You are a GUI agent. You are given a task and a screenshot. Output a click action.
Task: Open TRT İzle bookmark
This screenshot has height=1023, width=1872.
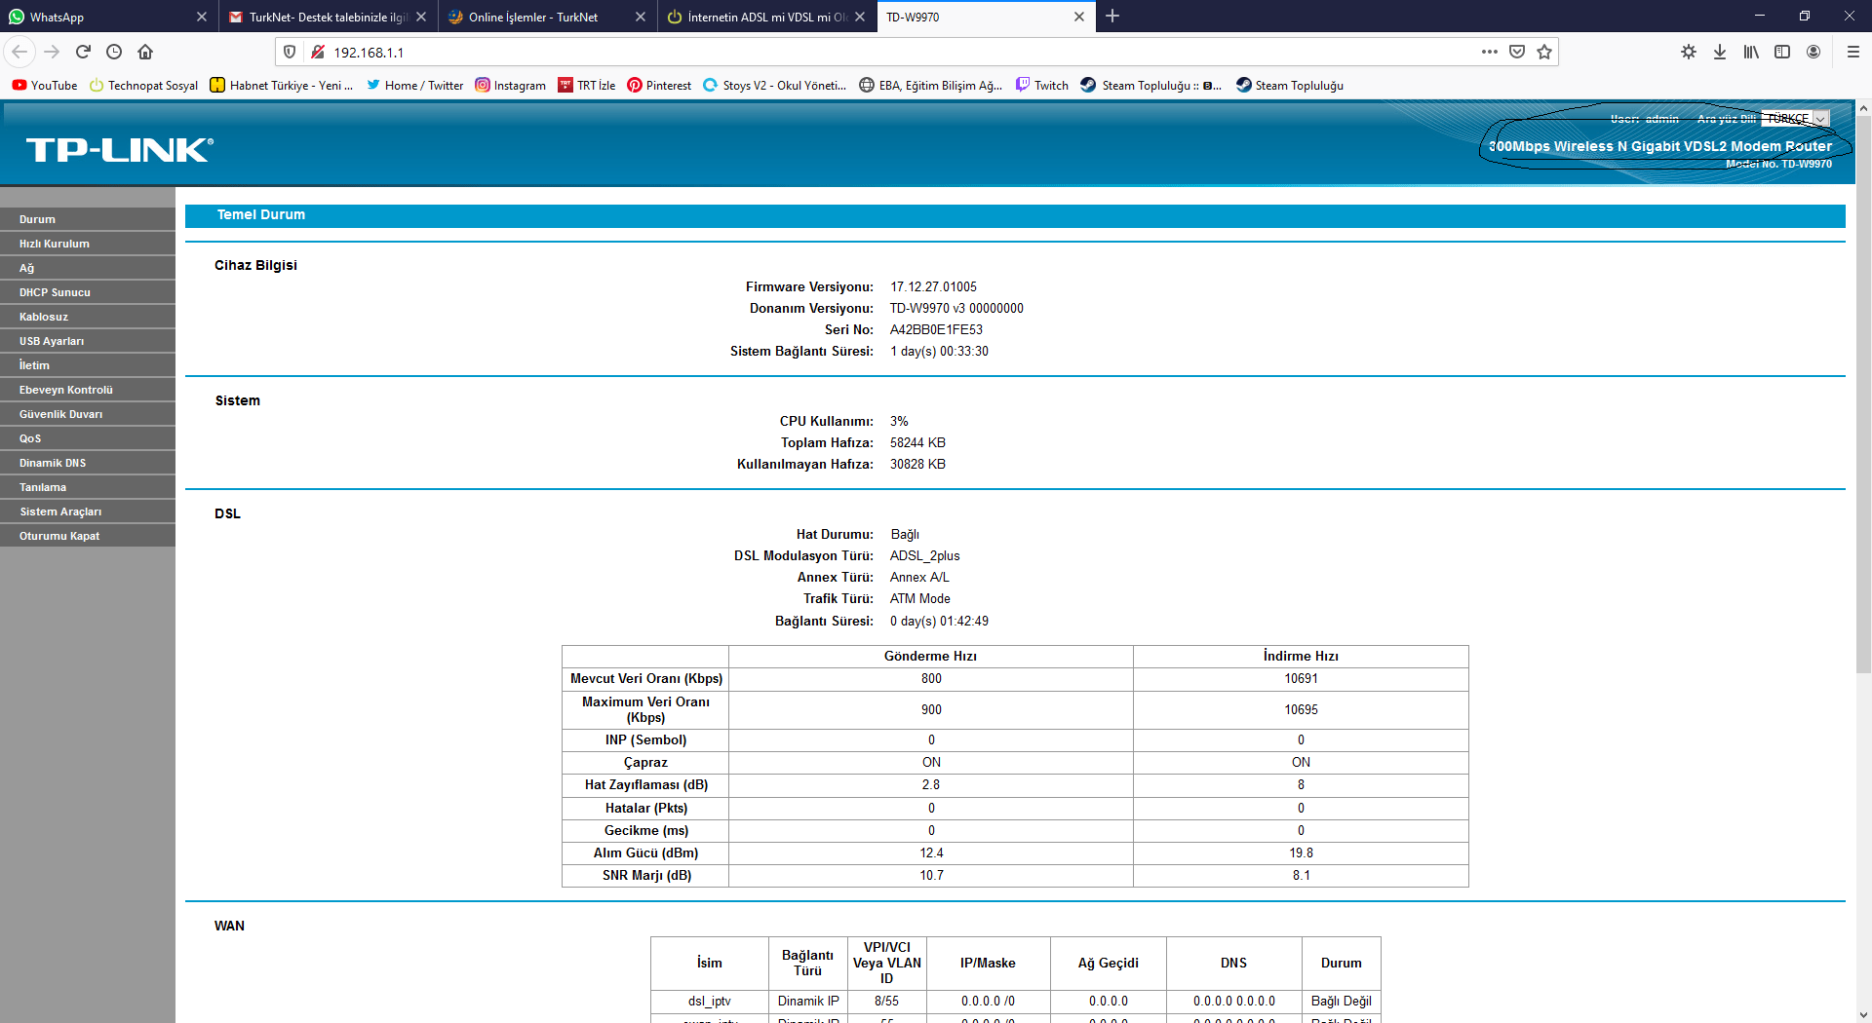point(587,85)
